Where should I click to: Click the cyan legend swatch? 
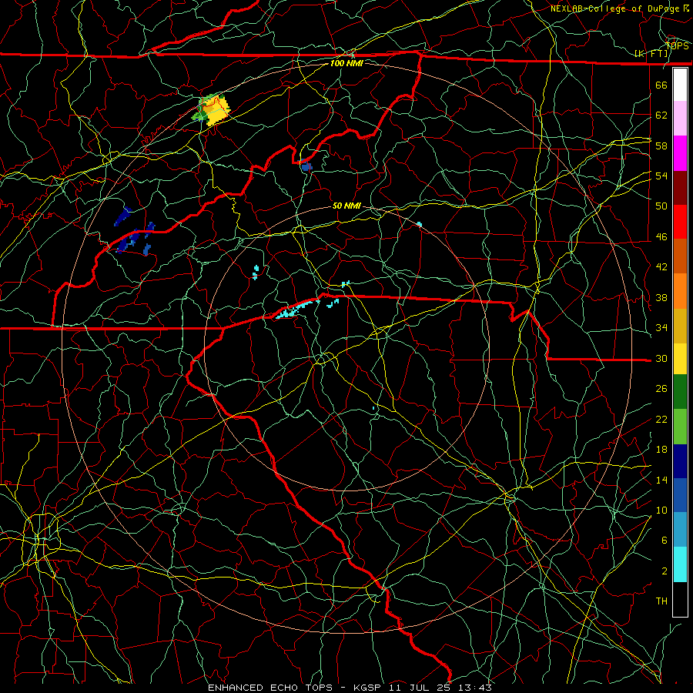[680, 564]
